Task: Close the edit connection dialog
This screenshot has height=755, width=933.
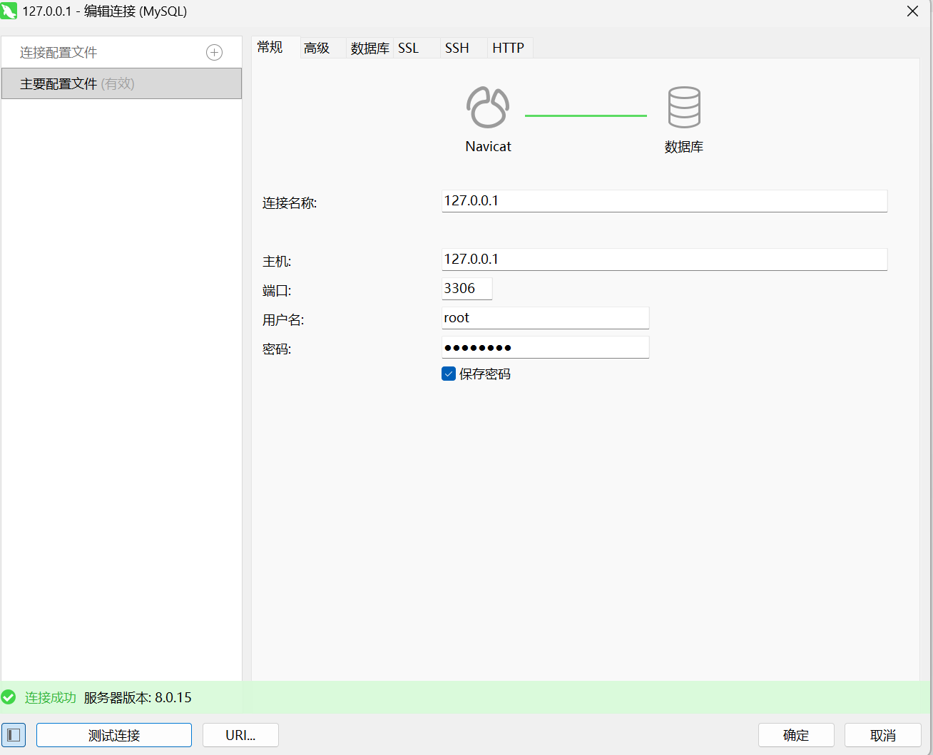Action: pos(912,11)
